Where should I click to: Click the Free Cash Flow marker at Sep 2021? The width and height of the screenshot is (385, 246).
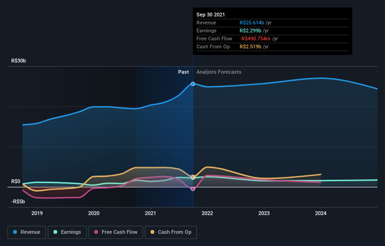193,189
